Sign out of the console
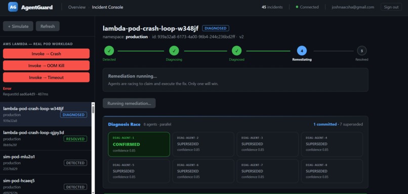This screenshot has width=408, height=194. click(x=391, y=7)
